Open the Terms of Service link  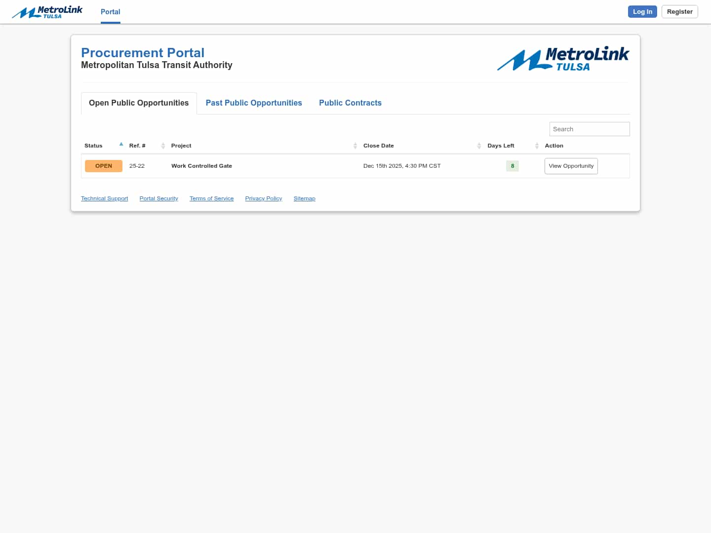(x=212, y=198)
